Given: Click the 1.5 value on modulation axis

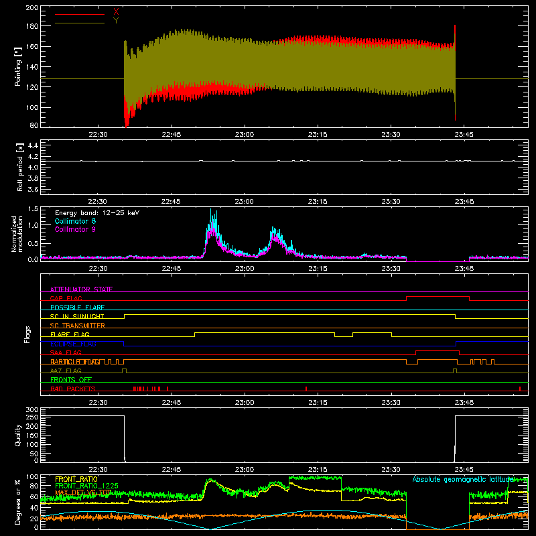Looking at the screenshot, I should [33, 209].
